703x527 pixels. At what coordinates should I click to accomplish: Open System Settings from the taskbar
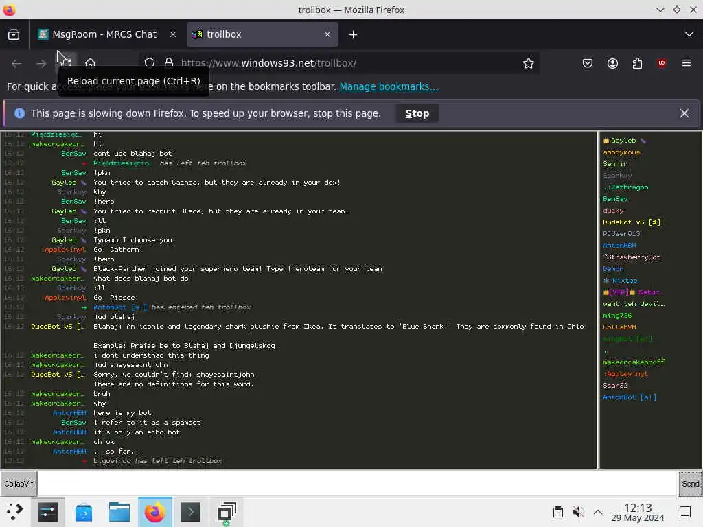click(48, 512)
